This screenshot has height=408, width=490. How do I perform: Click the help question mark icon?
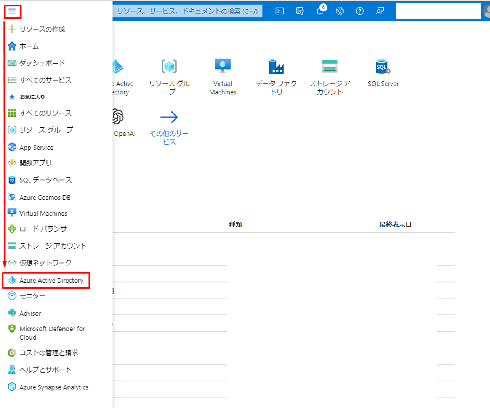pyautogui.click(x=359, y=11)
